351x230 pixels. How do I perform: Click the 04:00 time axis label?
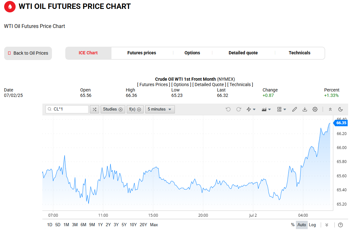[x=303, y=215]
